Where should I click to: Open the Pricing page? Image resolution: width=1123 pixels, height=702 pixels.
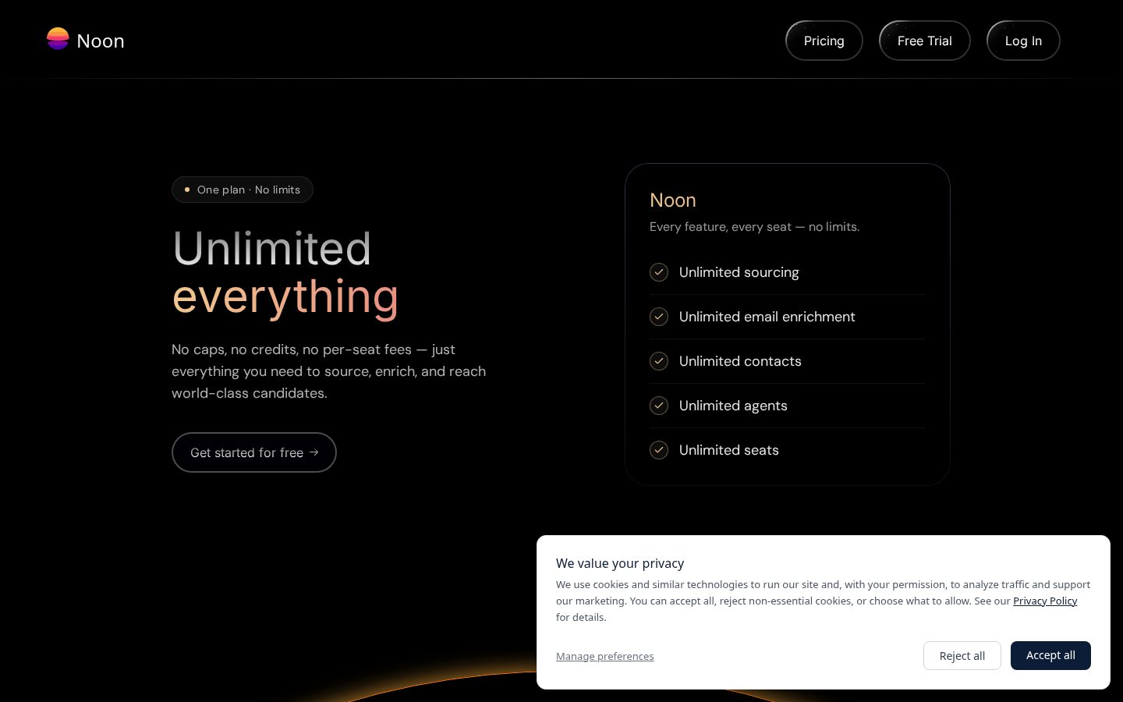[x=824, y=41]
